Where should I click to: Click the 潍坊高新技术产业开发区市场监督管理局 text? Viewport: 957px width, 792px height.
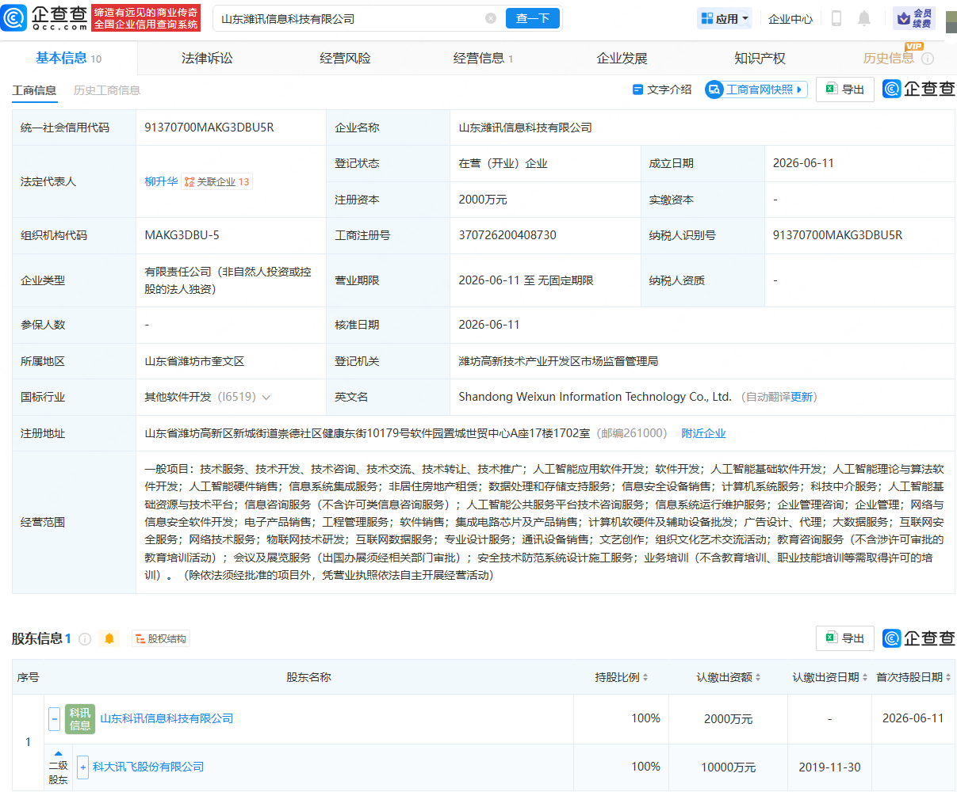point(558,361)
